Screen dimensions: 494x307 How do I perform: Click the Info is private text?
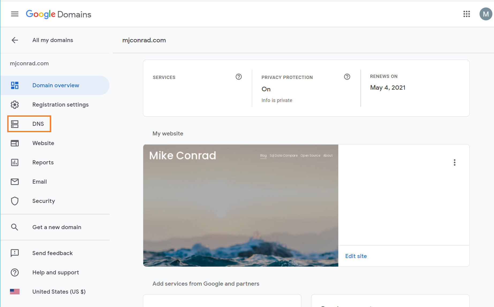pyautogui.click(x=277, y=100)
